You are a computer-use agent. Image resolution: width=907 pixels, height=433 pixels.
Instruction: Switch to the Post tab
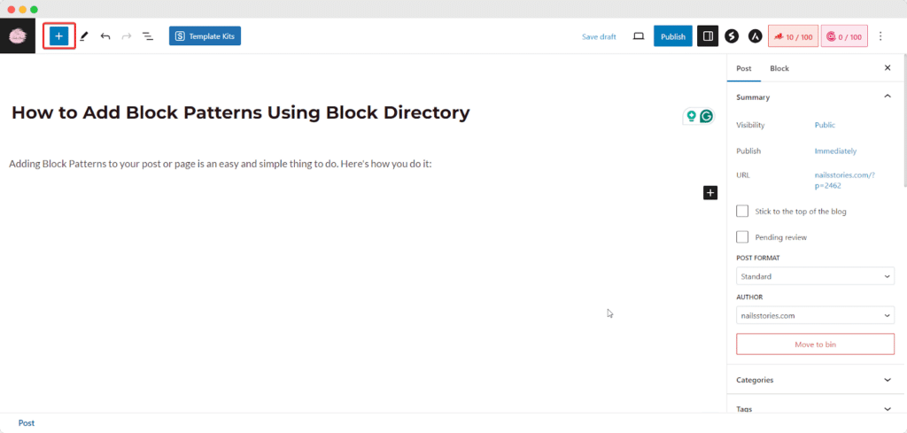743,68
